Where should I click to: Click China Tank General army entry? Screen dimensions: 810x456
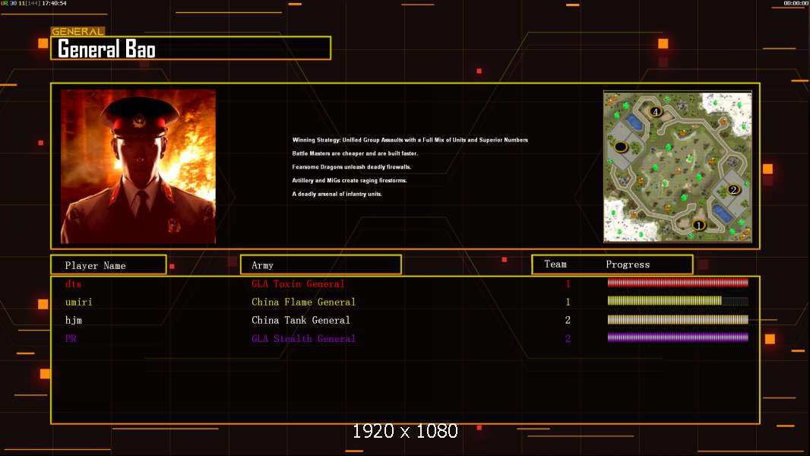pos(301,320)
